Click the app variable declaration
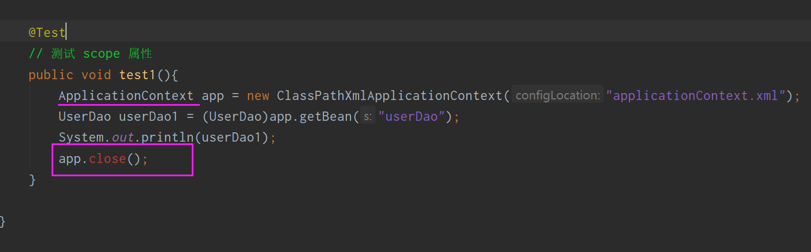This screenshot has width=811, height=252. pyautogui.click(x=213, y=96)
